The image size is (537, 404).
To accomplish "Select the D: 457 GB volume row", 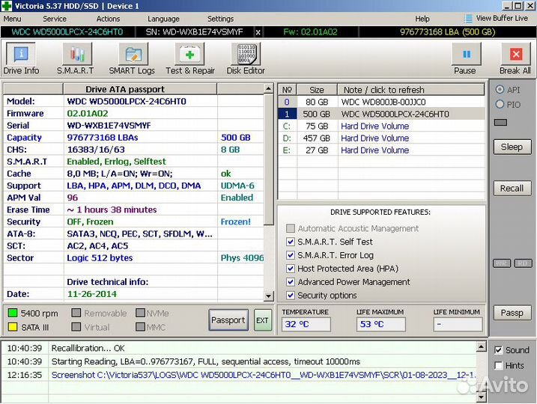I will click(381, 138).
